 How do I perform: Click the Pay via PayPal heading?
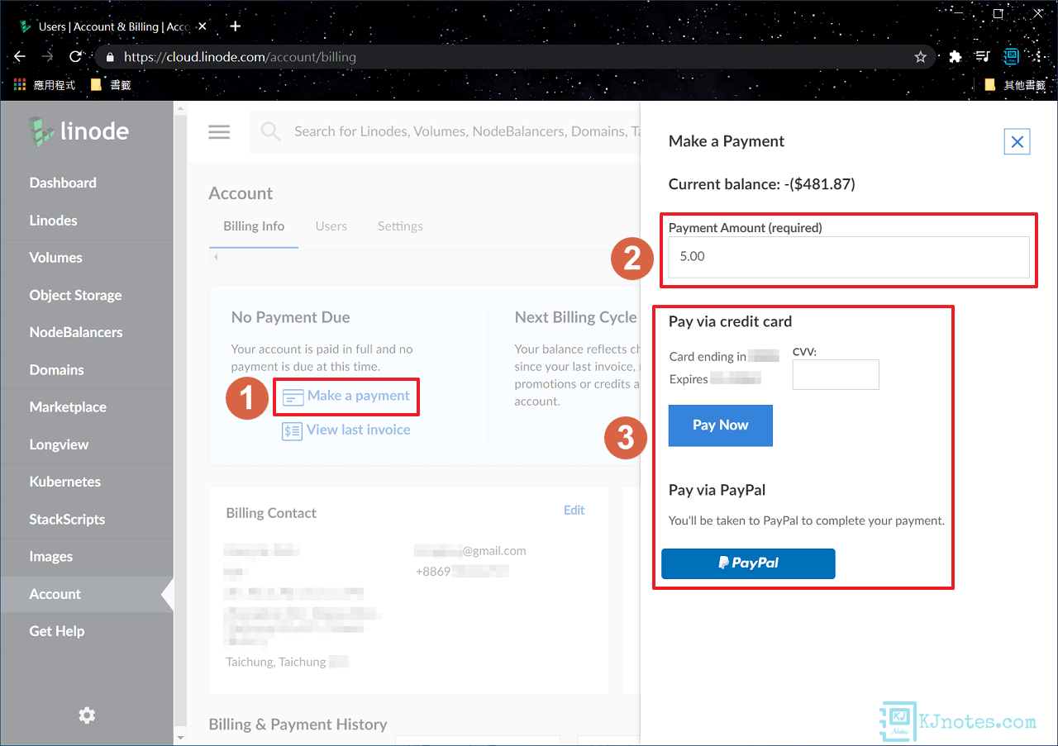[x=717, y=491]
